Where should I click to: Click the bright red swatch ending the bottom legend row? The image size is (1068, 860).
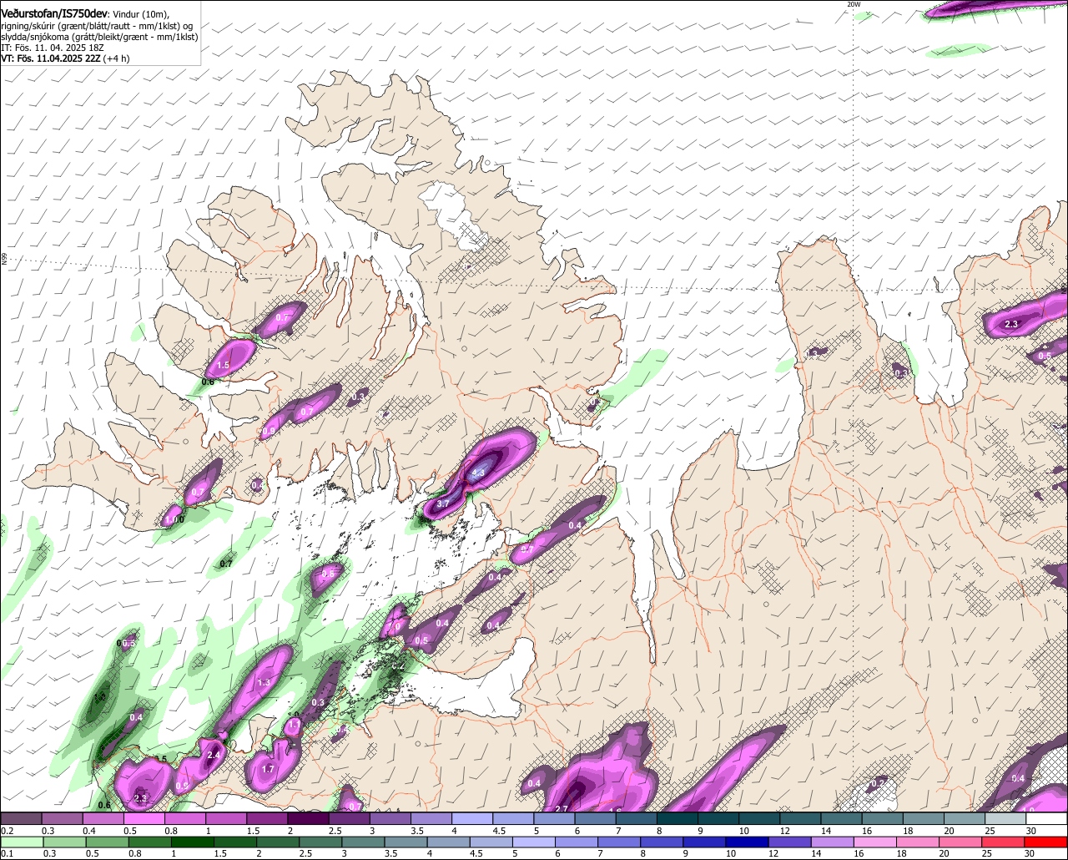point(1046,842)
